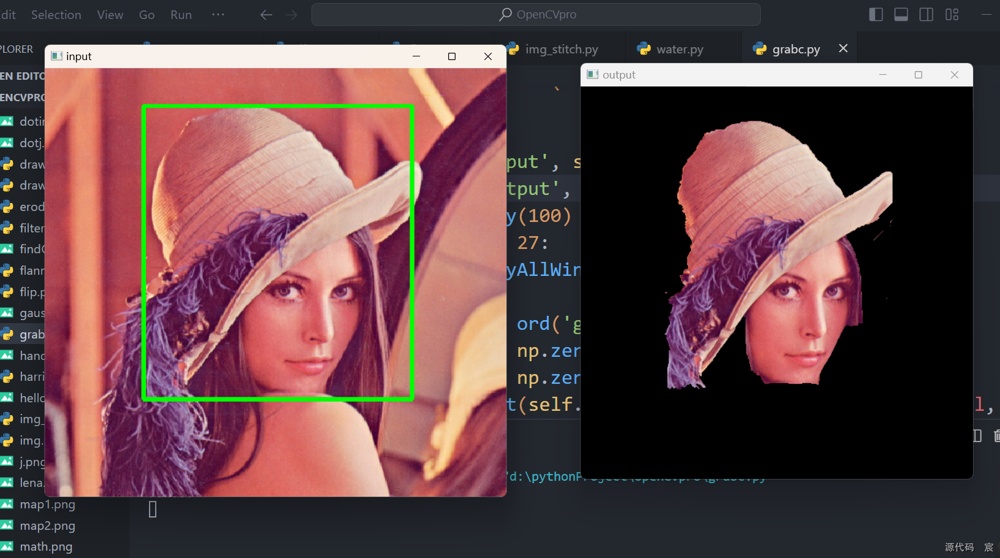Viewport: 1000px width, 558px height.
Task: Click the code text y(100)
Action: (x=539, y=216)
